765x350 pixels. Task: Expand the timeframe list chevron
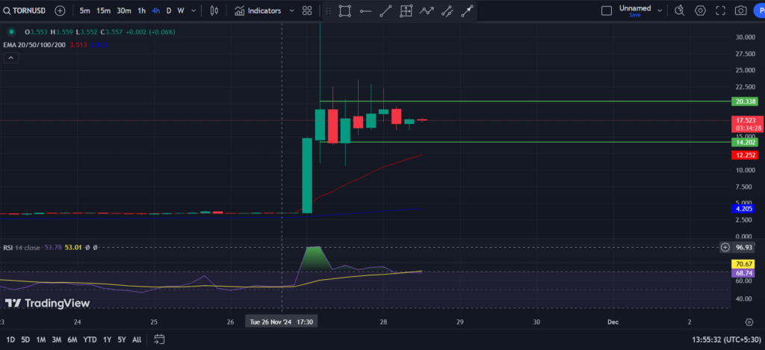click(x=193, y=10)
